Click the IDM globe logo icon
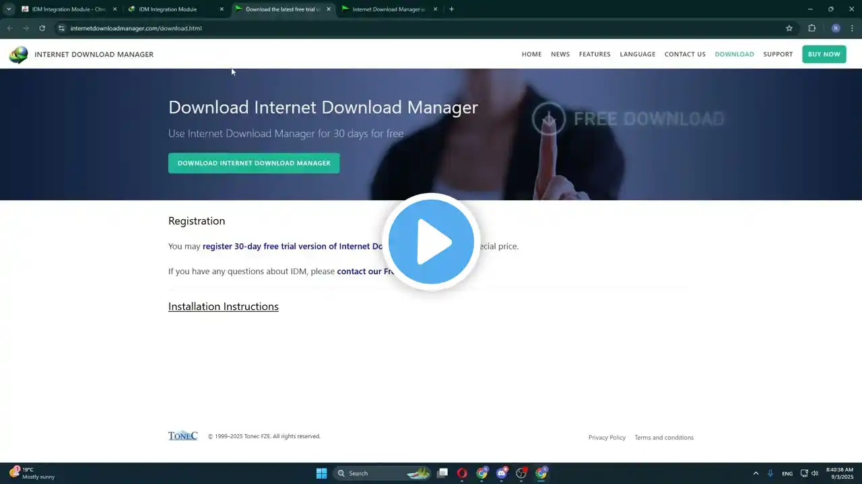862x484 pixels. (x=18, y=54)
